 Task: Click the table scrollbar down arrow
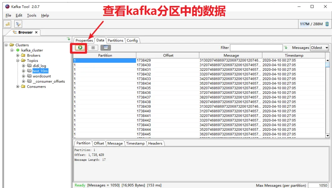[x=328, y=136]
